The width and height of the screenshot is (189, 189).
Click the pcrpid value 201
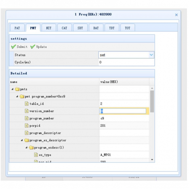click(103, 126)
